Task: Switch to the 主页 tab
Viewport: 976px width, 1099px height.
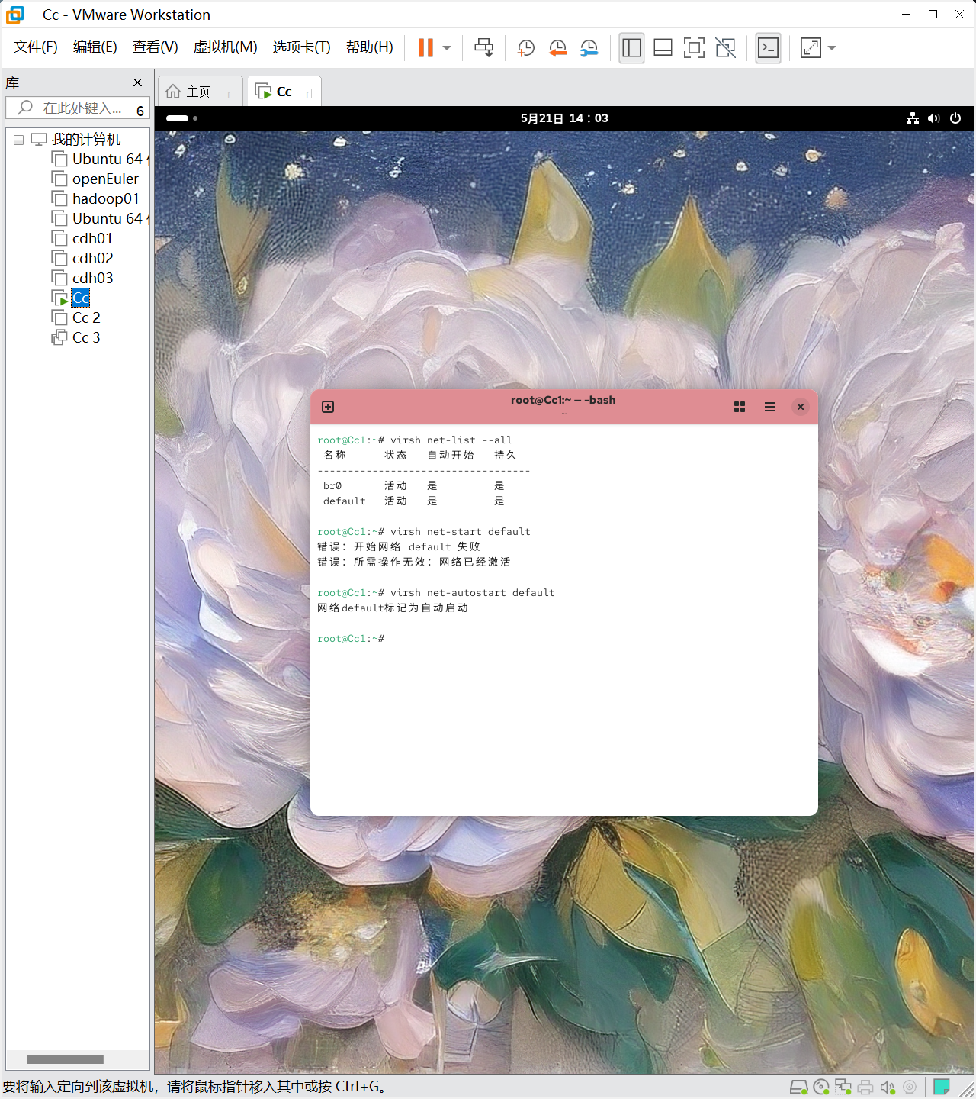Action: pyautogui.click(x=200, y=92)
